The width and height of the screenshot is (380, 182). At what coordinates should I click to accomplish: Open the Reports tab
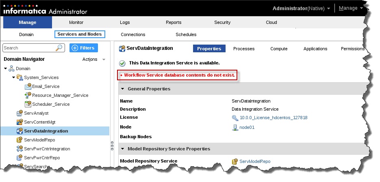174,22
